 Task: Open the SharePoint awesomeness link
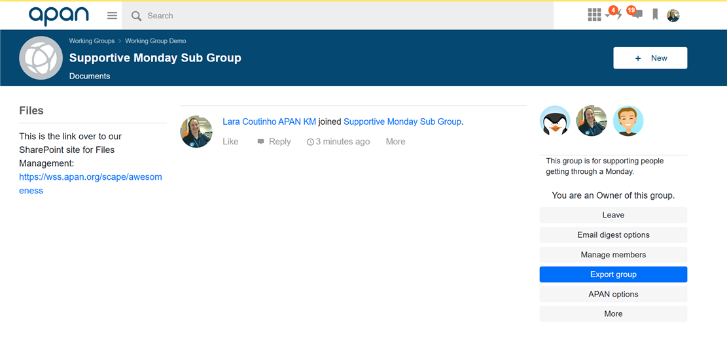(x=90, y=184)
